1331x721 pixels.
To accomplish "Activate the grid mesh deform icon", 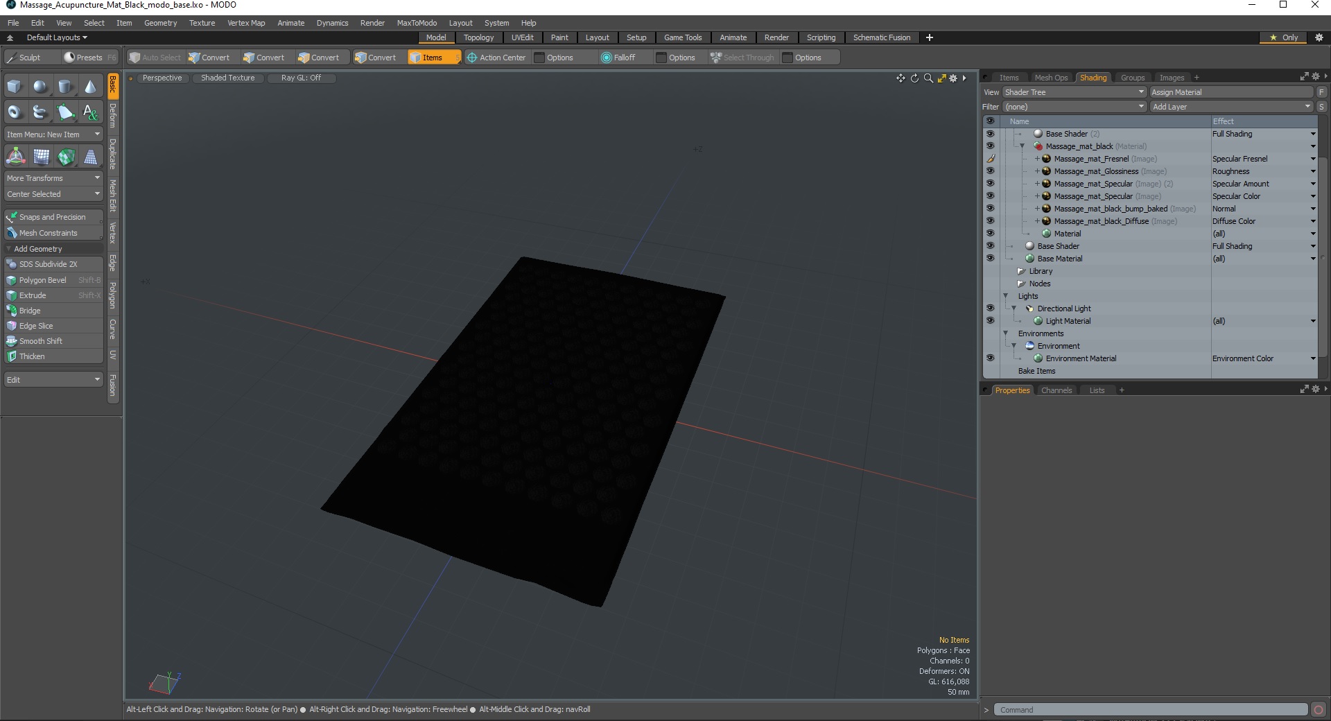I will point(40,157).
